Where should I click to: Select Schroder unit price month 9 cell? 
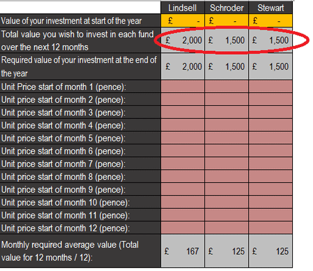pos(226,189)
